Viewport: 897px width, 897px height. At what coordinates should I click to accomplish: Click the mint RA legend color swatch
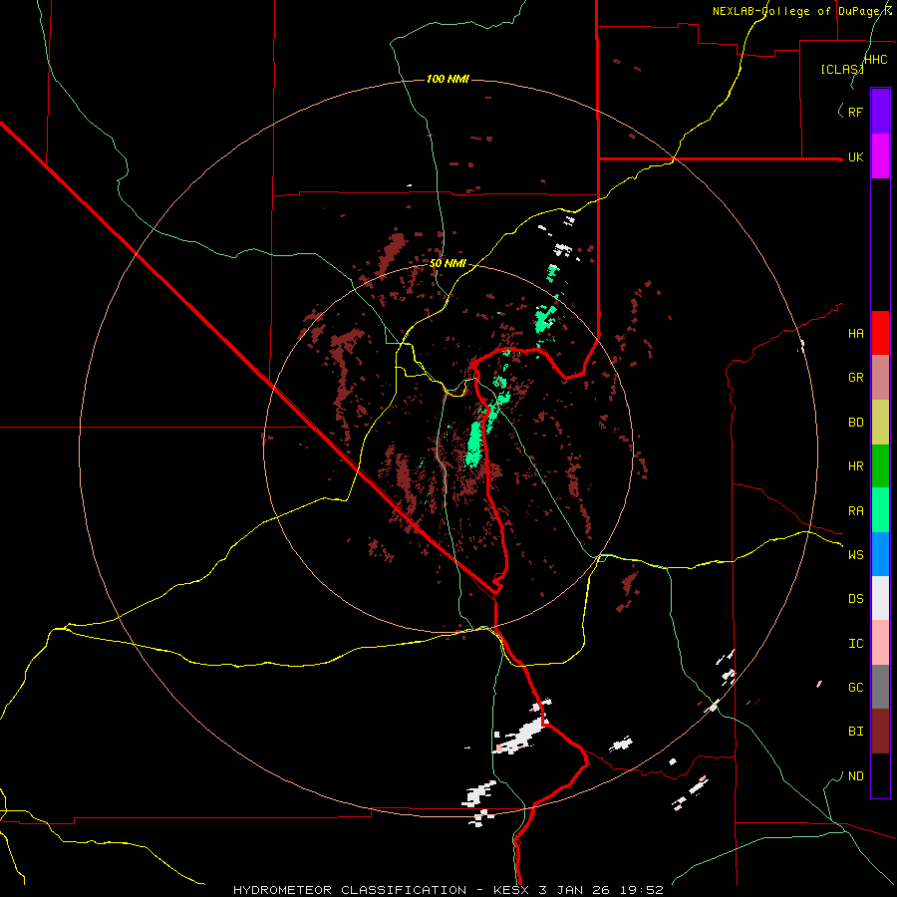pos(880,510)
